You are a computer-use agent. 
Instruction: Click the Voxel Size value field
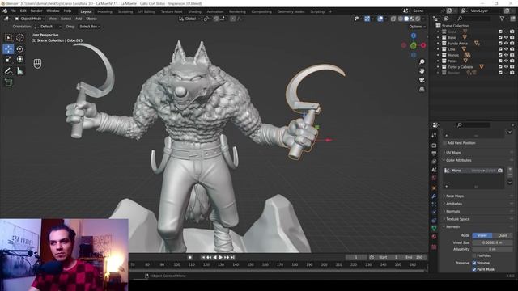coord(492,242)
